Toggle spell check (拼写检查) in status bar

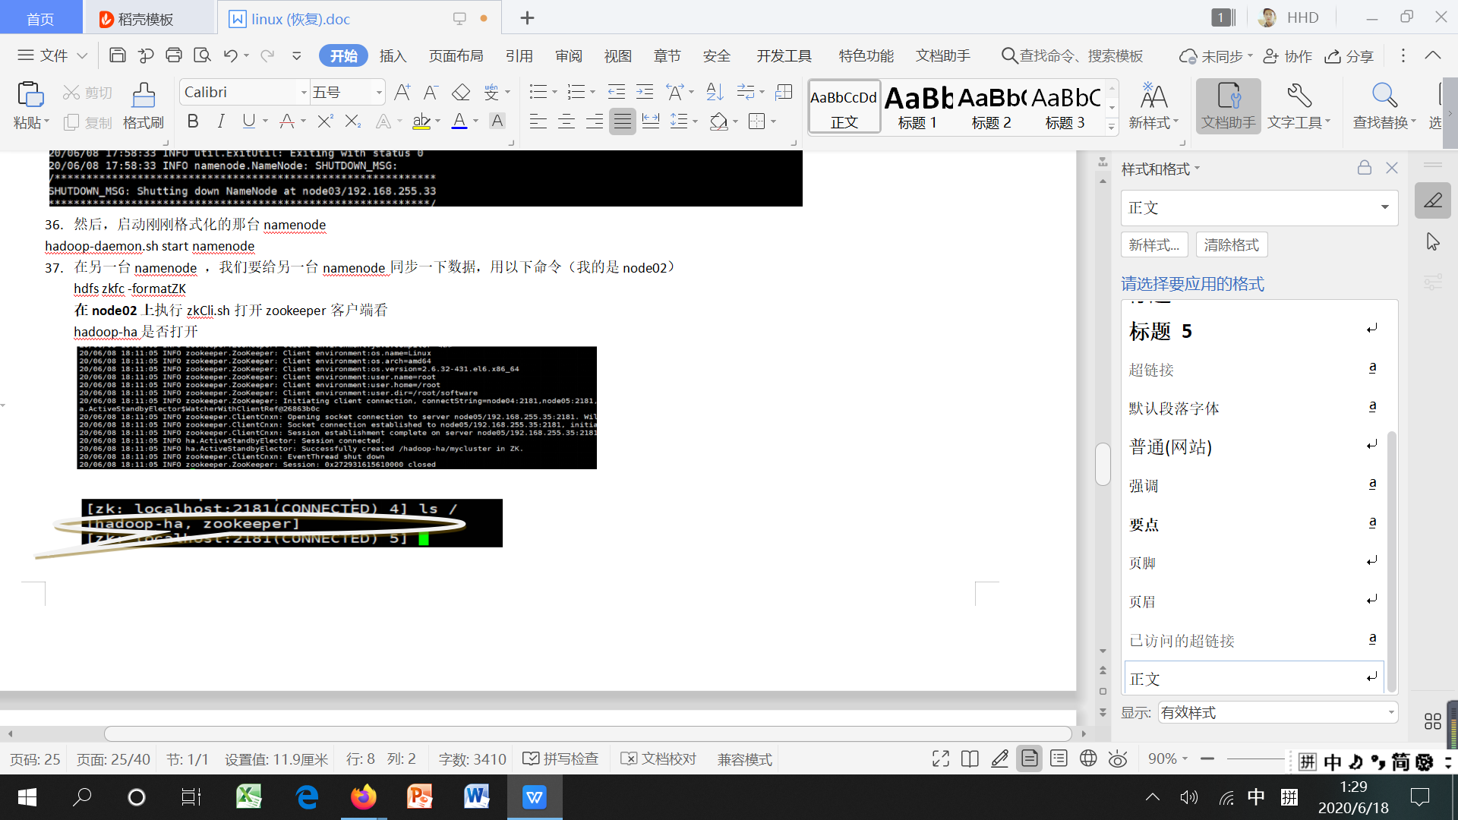(x=561, y=759)
